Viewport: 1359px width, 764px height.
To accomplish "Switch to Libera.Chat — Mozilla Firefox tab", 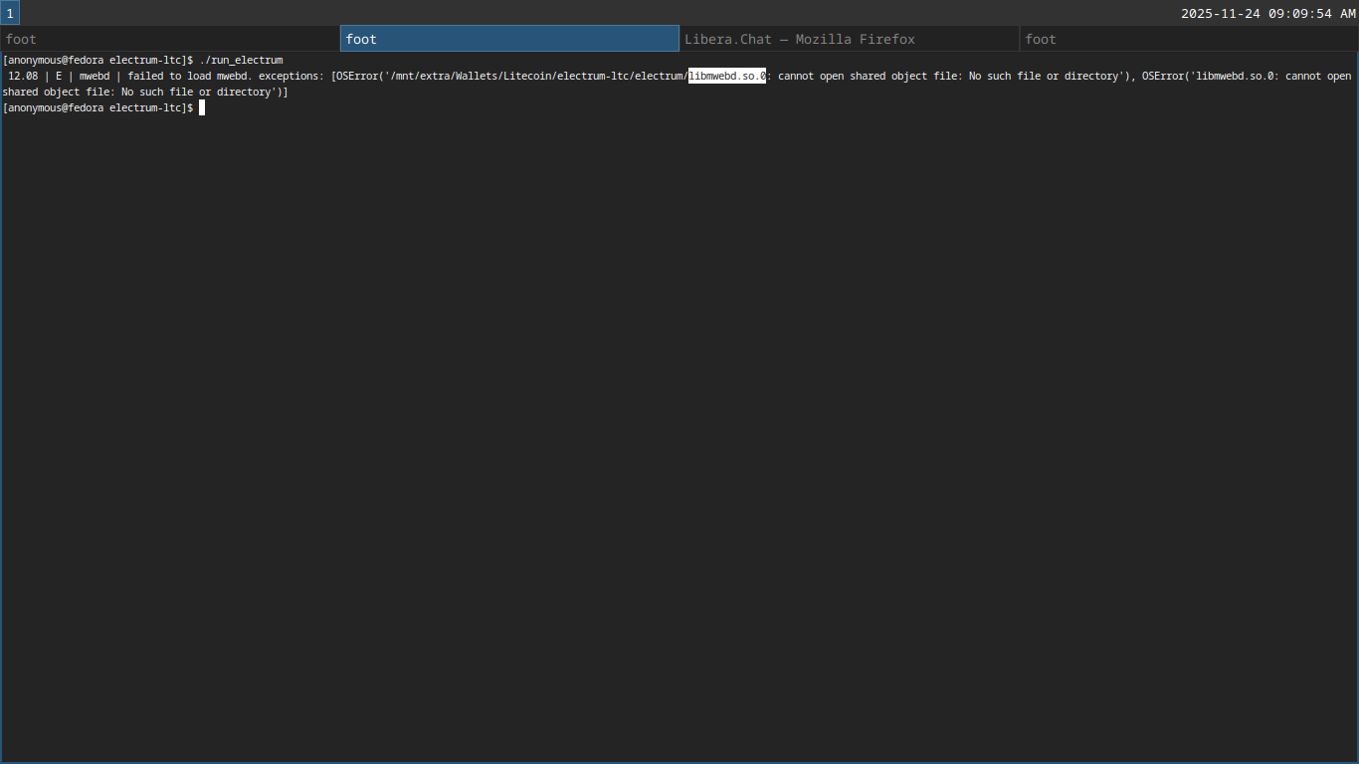I will [x=849, y=39].
